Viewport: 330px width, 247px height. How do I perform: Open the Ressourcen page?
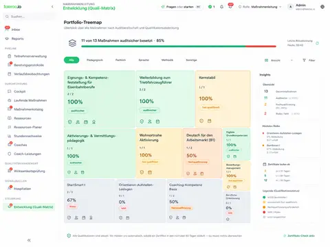[x=23, y=118]
